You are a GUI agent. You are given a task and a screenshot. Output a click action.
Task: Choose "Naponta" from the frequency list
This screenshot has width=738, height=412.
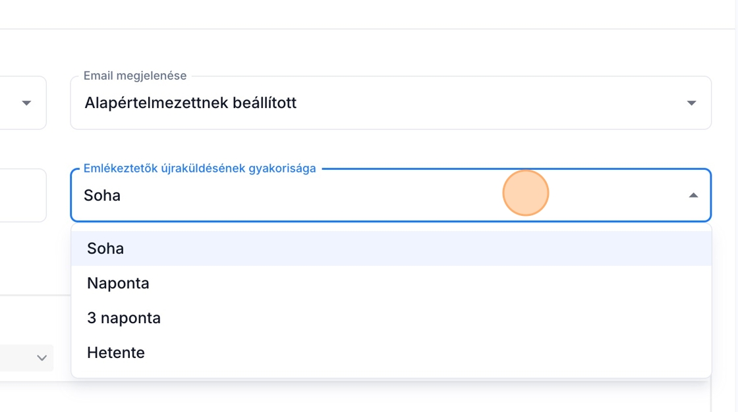[x=118, y=284]
